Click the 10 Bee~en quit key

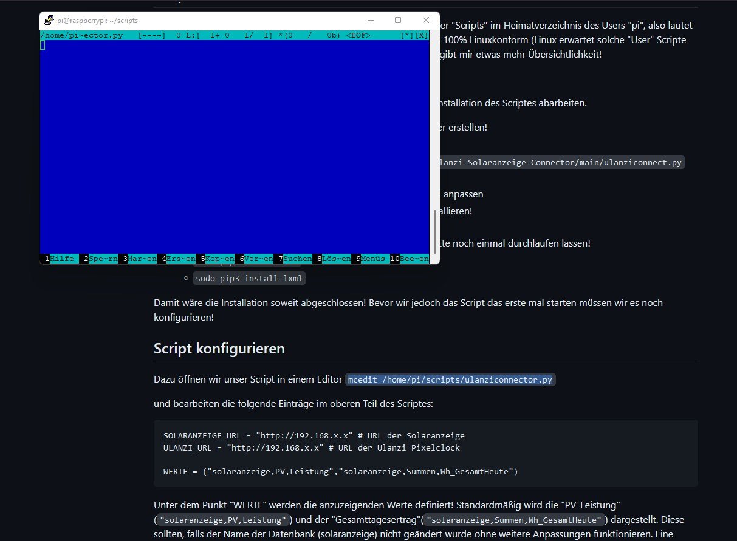413,259
